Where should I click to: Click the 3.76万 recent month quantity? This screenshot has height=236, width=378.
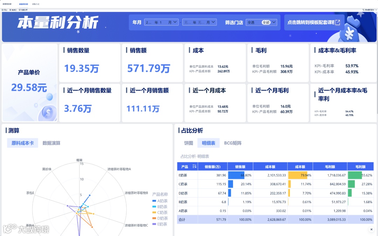78,109
